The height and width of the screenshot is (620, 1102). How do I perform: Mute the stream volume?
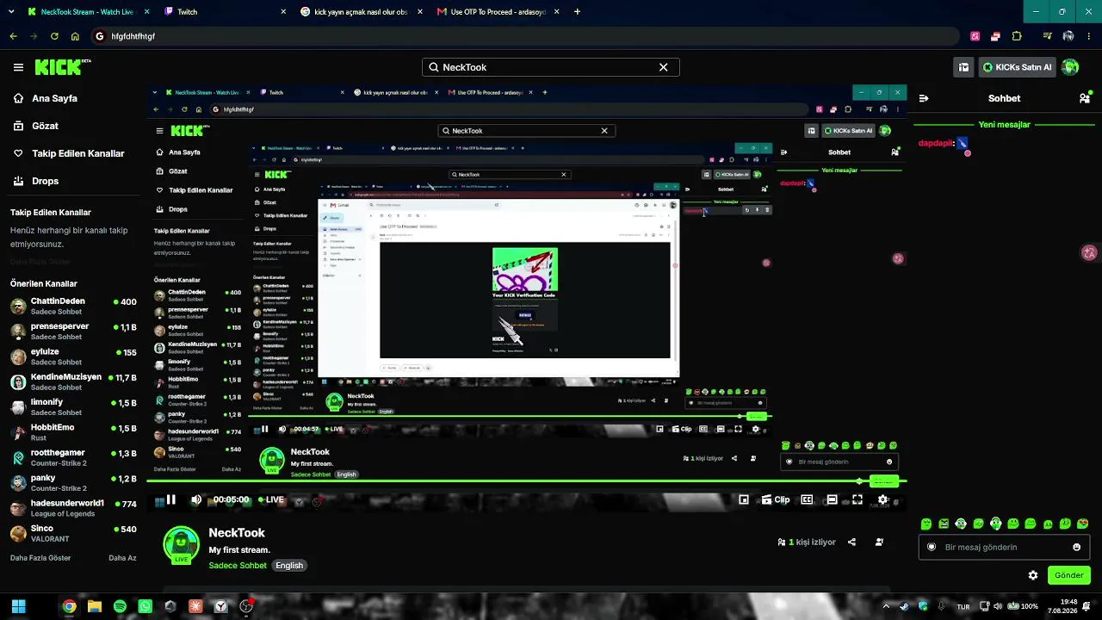[x=196, y=499]
